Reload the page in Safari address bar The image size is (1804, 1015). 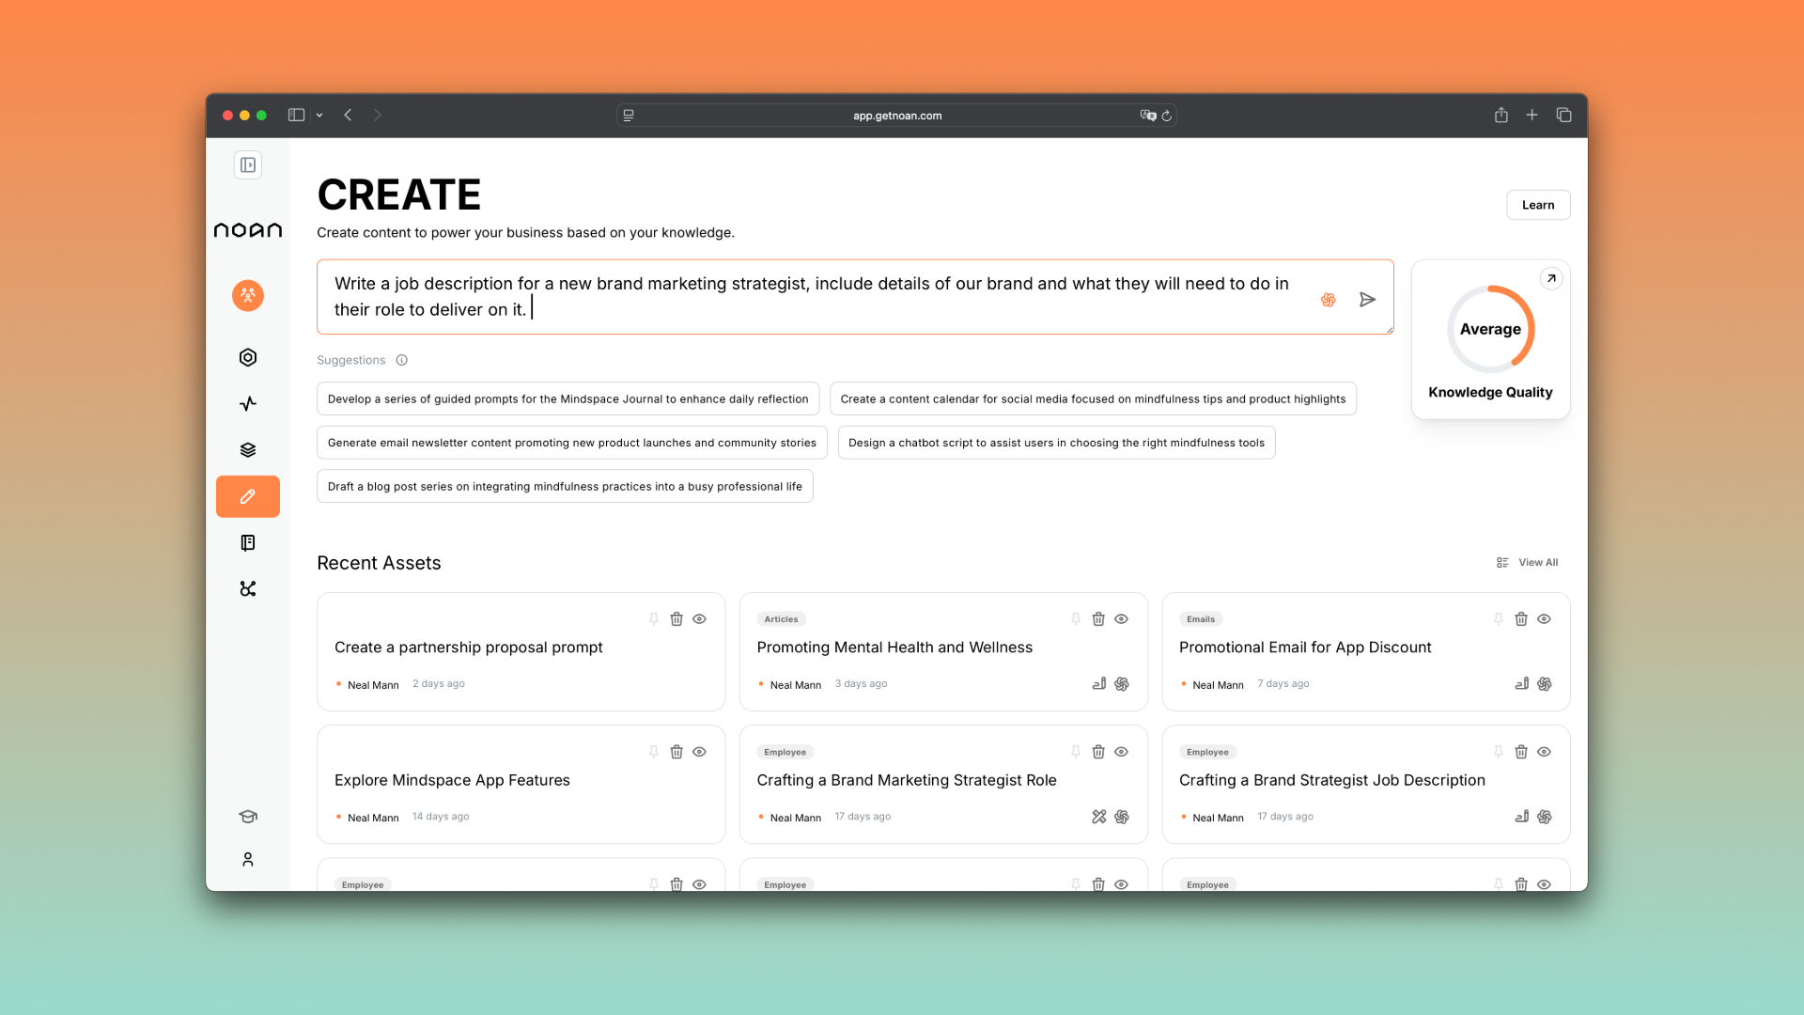(x=1166, y=116)
